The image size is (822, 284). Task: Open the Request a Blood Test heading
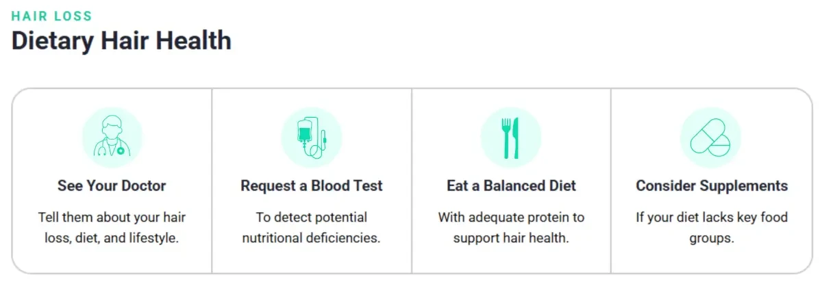(312, 185)
